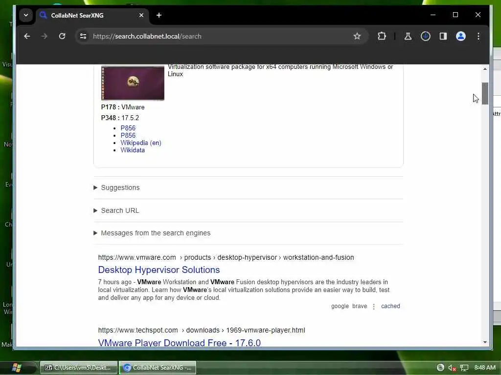Screen dimensions: 501x375
Task: Click the disabled forward navigation arrow
Action: [x=45, y=36]
